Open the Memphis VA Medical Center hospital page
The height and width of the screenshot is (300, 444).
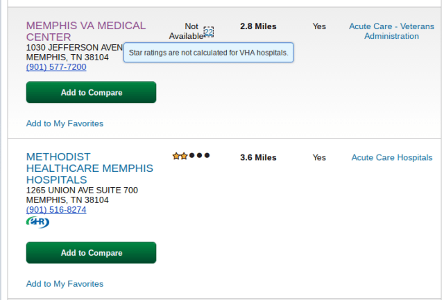click(85, 30)
